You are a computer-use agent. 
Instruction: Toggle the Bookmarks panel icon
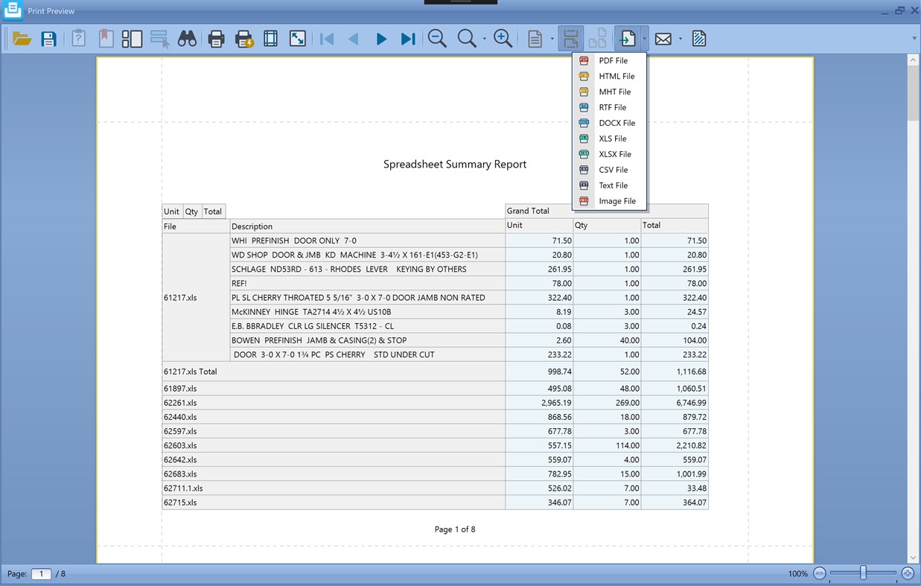point(105,38)
